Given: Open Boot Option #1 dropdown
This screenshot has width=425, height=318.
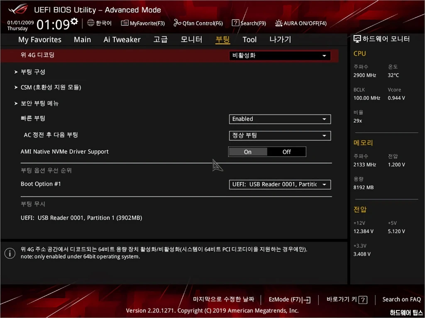Looking at the screenshot, I should click(x=280, y=184).
